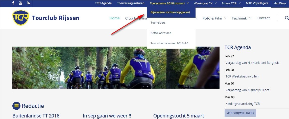
Task: Open the Facebook icon link
Action: pyautogui.click(x=13, y=3)
